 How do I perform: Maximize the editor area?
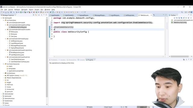coord(166,15)
